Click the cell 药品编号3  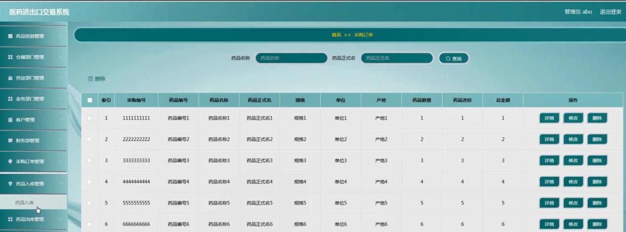[x=178, y=161]
